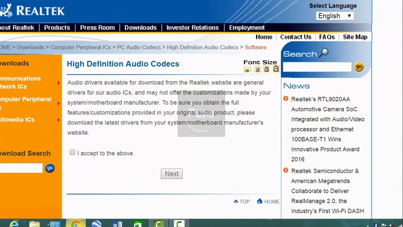Open Internet Explorer from the taskbar
The width and height of the screenshot is (403, 227).
[14, 224]
